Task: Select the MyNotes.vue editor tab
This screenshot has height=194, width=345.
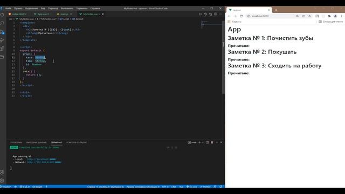Action: click(x=90, y=14)
